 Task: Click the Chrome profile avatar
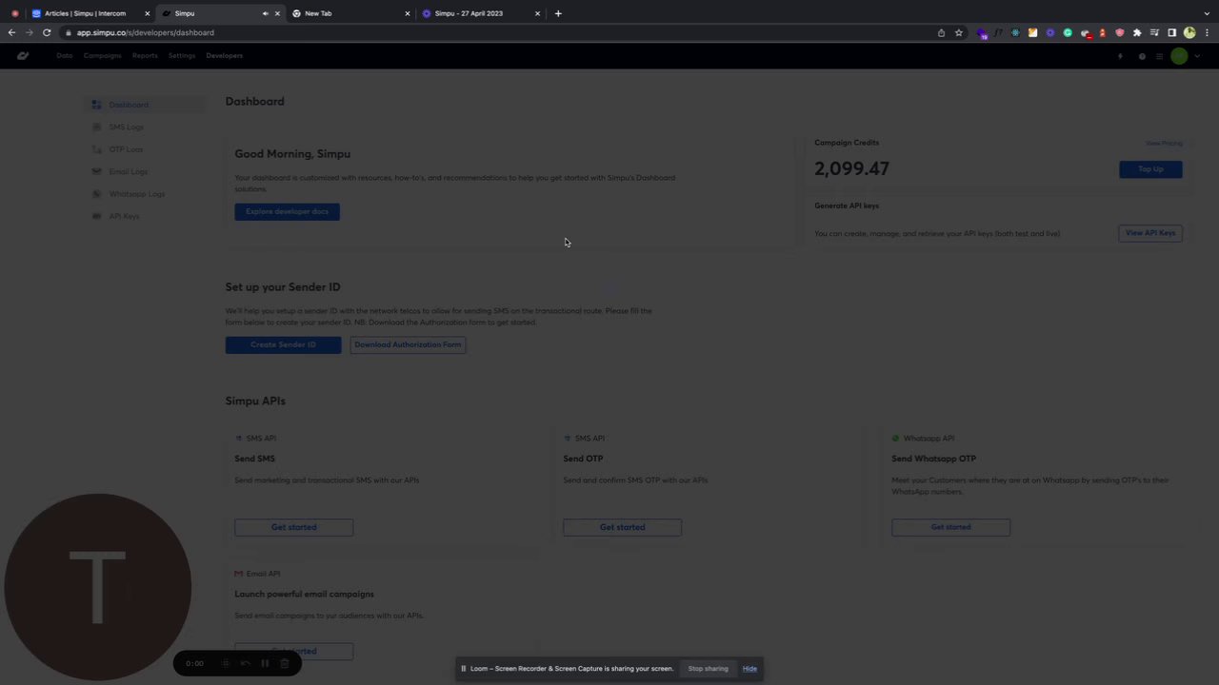pos(1189,32)
